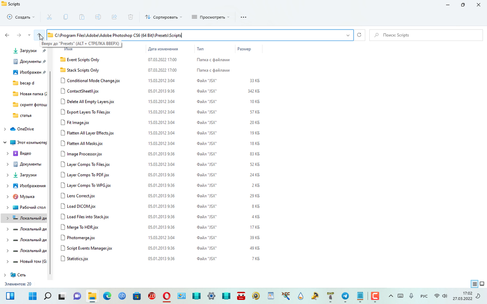Sort by Имя column header
Screen dimensions: 487x304
point(68,49)
